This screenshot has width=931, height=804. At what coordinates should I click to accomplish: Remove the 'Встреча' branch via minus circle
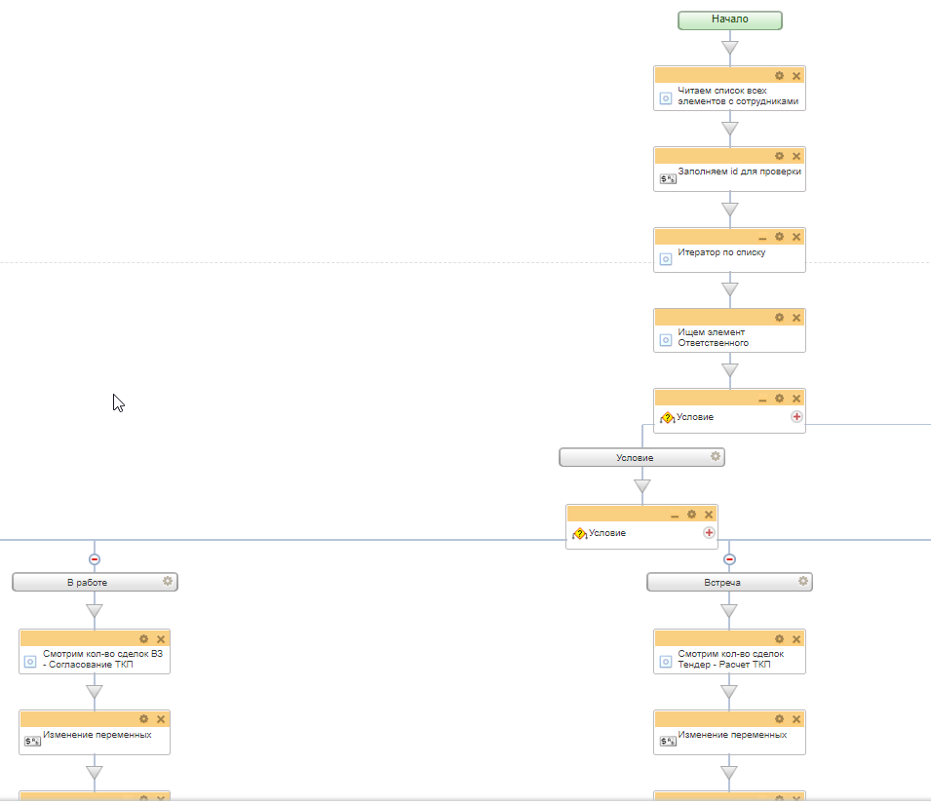click(729, 559)
